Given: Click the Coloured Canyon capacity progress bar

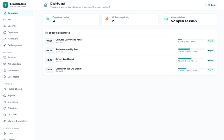Looking at the screenshot, I should [191, 39].
